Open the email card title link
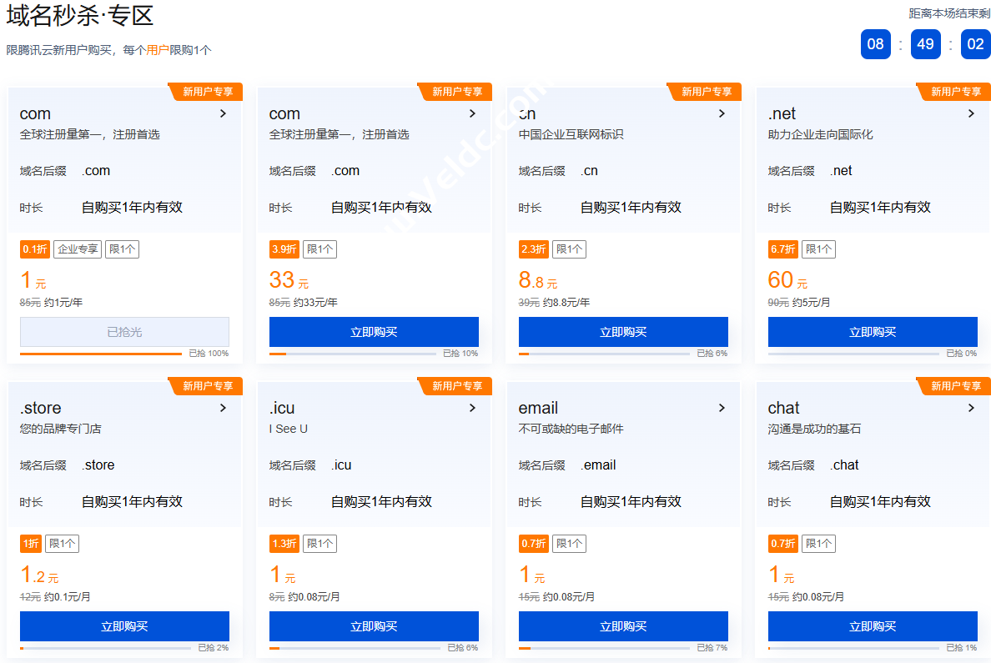 (x=538, y=408)
